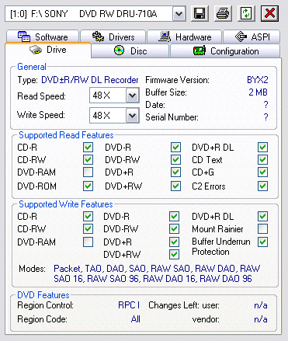
Task: Click the RPC I region control value
Action: pos(129,305)
